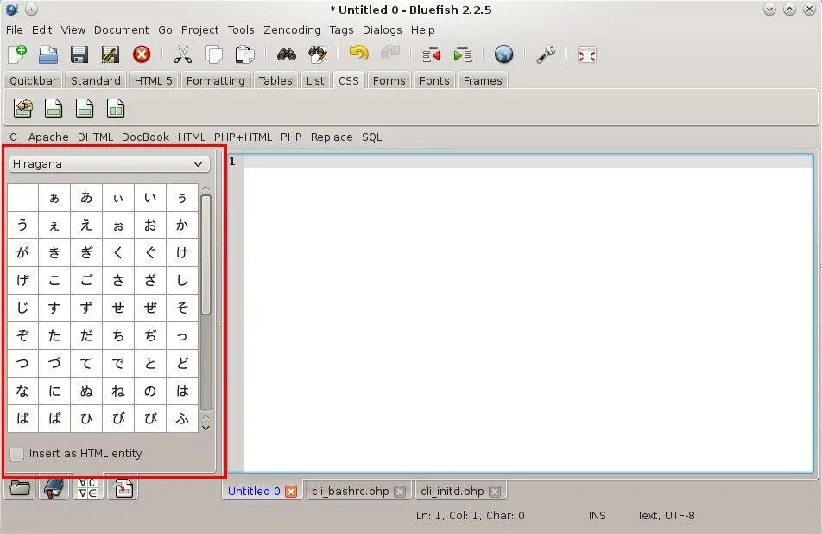Click the Text, UTF-8 status bar entry
This screenshot has height=534, width=822.
(x=666, y=516)
